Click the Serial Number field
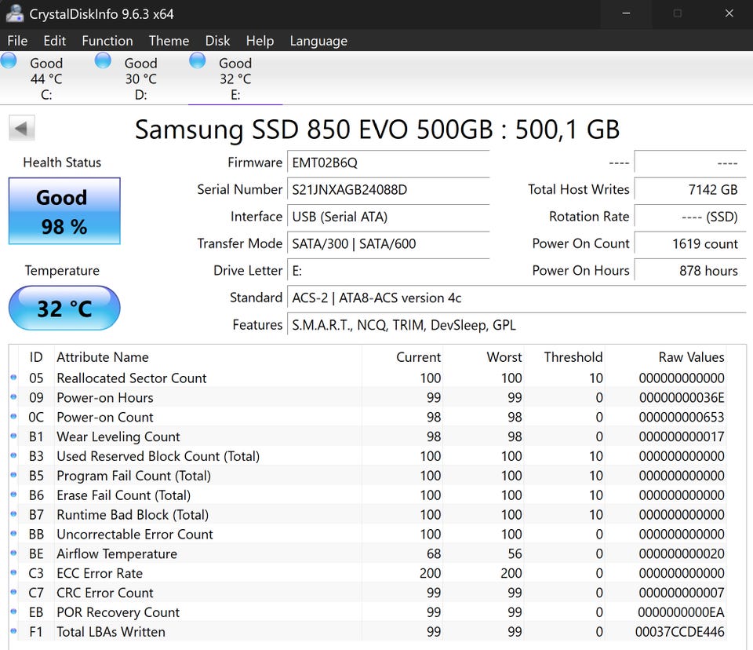The image size is (753, 650). [x=388, y=190]
